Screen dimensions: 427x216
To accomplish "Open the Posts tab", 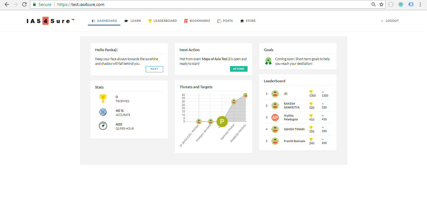I will 225,21.
